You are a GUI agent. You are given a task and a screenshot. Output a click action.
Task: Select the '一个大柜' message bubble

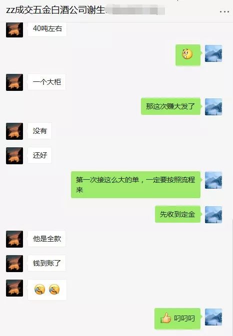[47, 82]
